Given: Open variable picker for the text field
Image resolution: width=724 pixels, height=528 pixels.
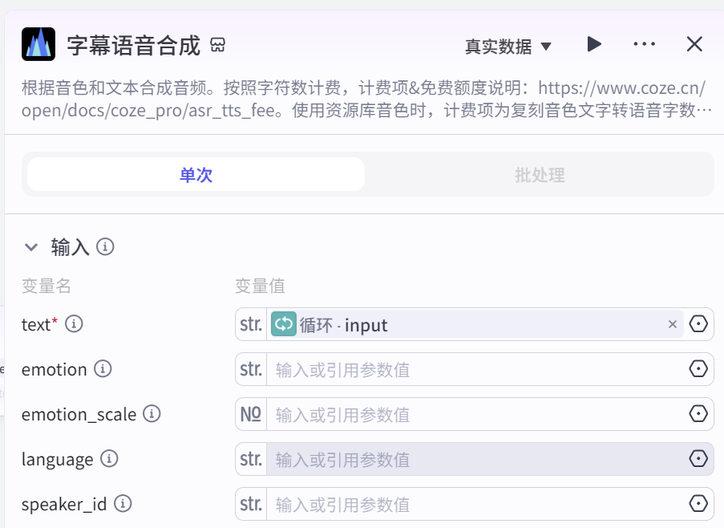Looking at the screenshot, I should coord(698,324).
